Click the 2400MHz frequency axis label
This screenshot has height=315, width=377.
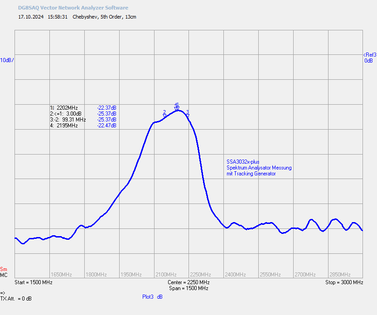[x=235, y=275]
